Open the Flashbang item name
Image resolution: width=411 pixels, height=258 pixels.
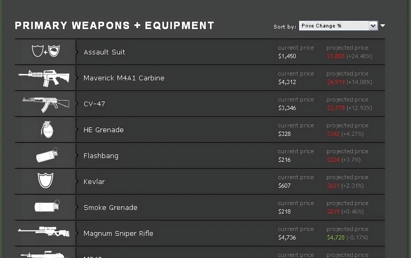coord(101,156)
